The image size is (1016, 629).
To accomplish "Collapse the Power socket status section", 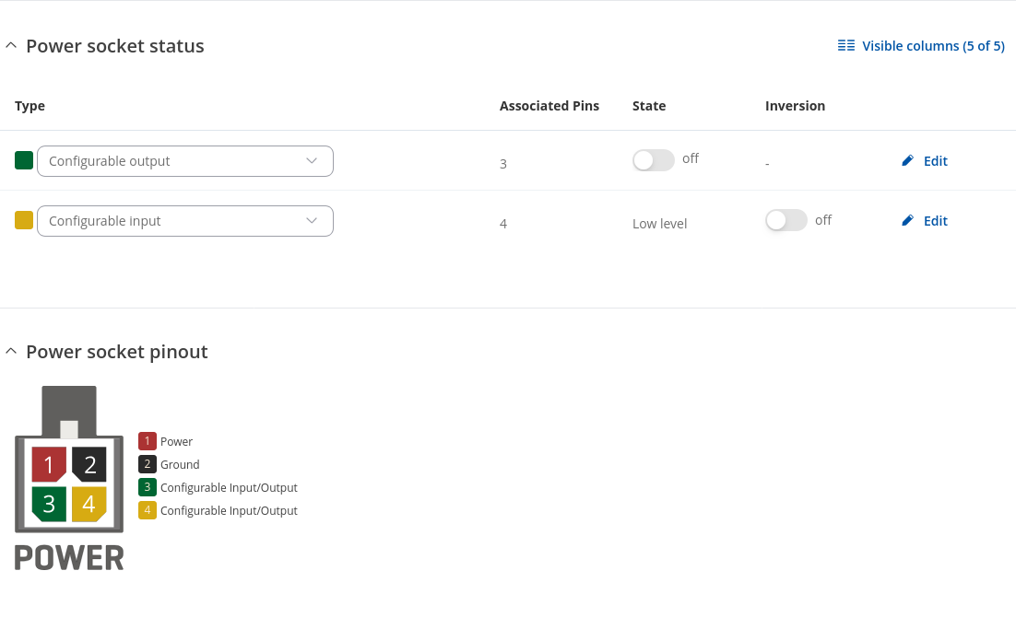I will [11, 46].
